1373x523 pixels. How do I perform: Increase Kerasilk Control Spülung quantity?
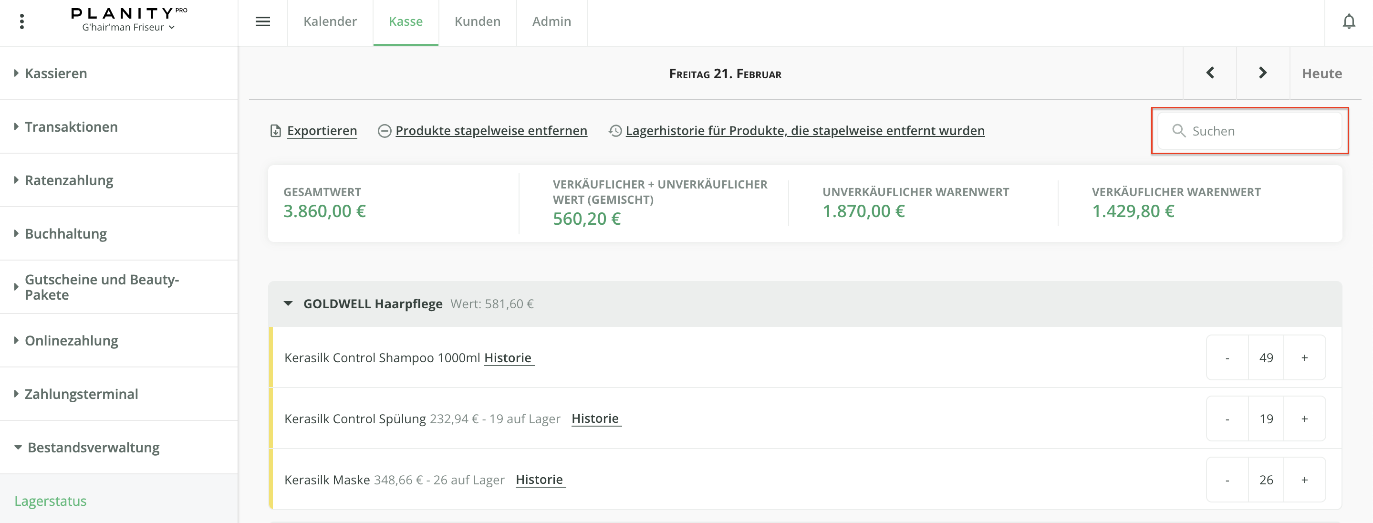coord(1304,418)
